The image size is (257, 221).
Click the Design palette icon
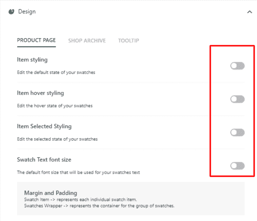11,11
